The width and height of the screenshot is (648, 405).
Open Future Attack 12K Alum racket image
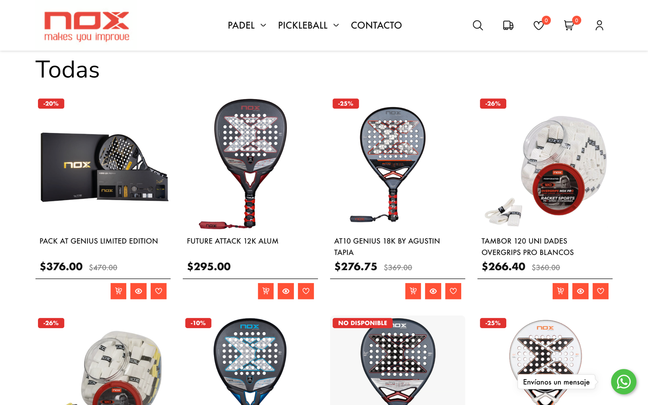point(250,164)
